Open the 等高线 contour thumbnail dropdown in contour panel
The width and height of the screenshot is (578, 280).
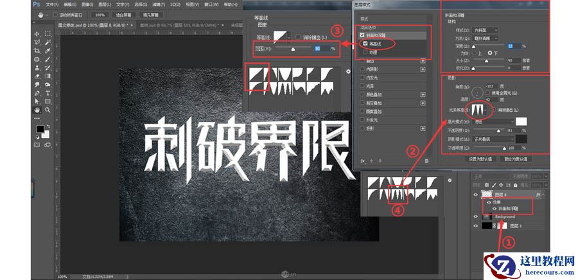tap(289, 37)
